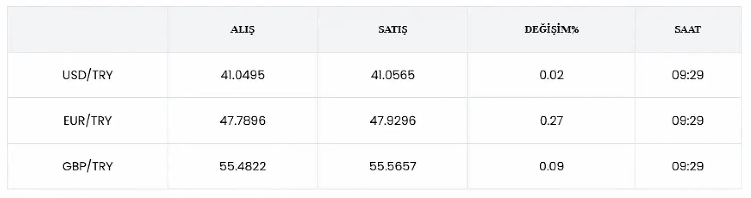Click GBP/TRY selling rate 55.5657

pyautogui.click(x=392, y=166)
